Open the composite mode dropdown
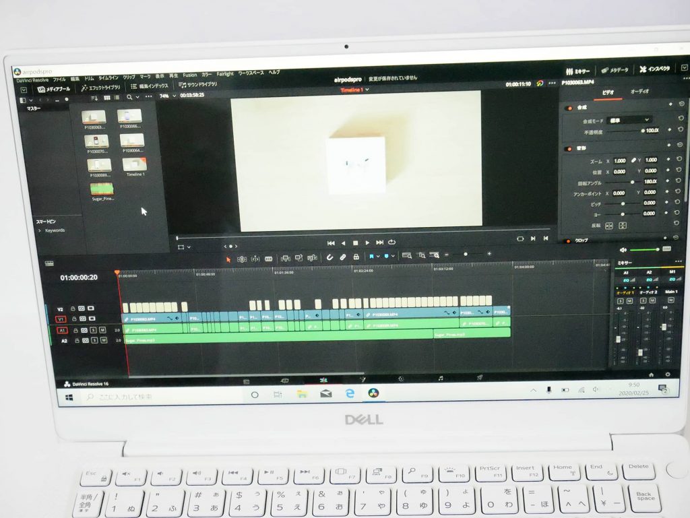 (x=629, y=120)
